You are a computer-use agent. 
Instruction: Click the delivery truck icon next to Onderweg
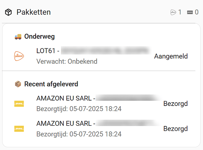pyautogui.click(x=18, y=37)
